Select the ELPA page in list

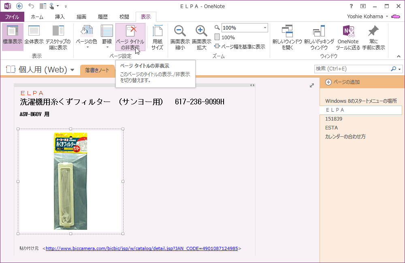tap(361, 110)
